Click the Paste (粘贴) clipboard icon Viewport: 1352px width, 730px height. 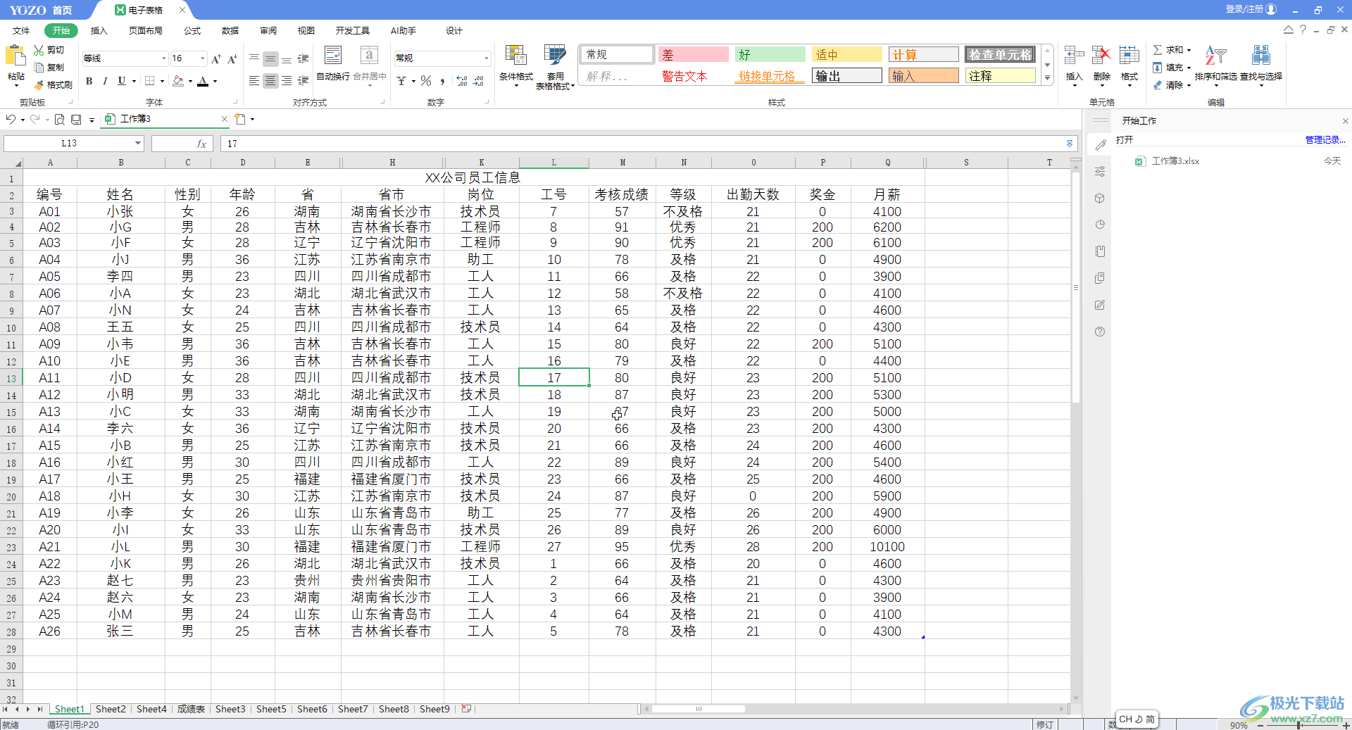click(x=15, y=56)
